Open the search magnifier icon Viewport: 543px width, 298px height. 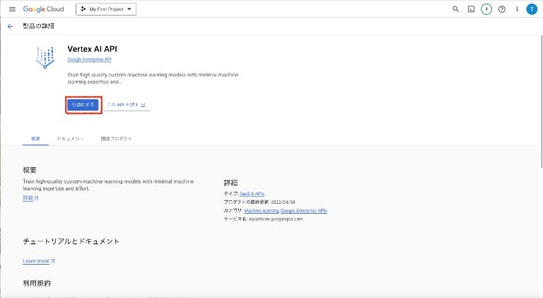[x=455, y=9]
